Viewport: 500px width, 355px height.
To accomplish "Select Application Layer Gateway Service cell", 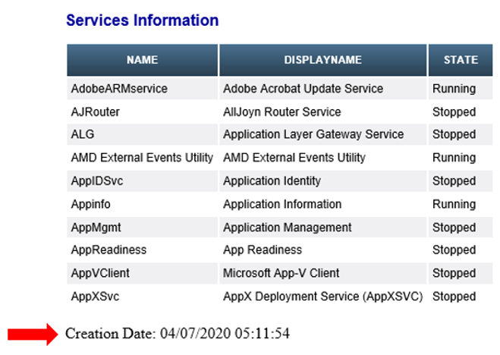I will [x=323, y=134].
